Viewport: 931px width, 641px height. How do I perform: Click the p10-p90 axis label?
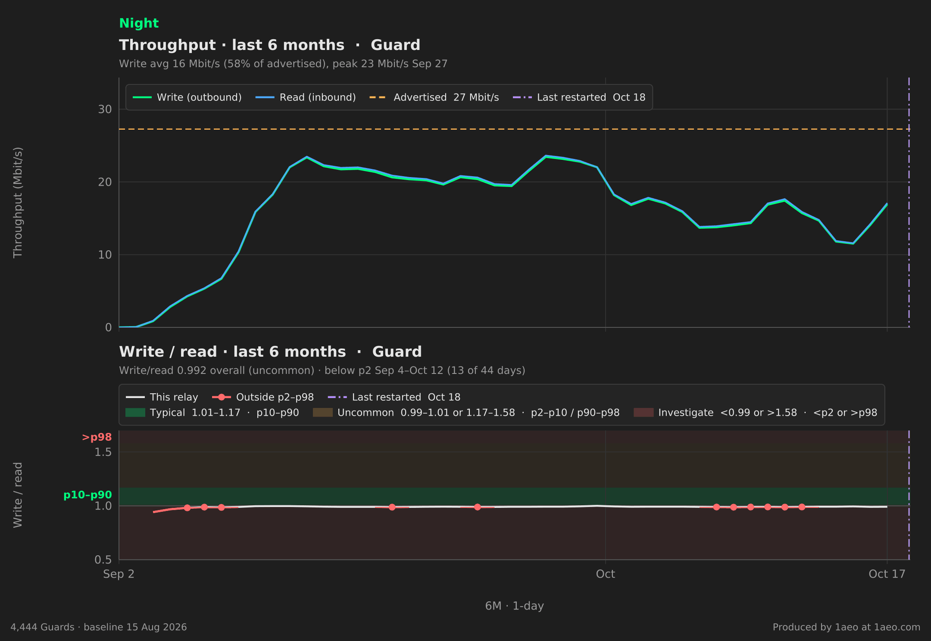pos(87,495)
